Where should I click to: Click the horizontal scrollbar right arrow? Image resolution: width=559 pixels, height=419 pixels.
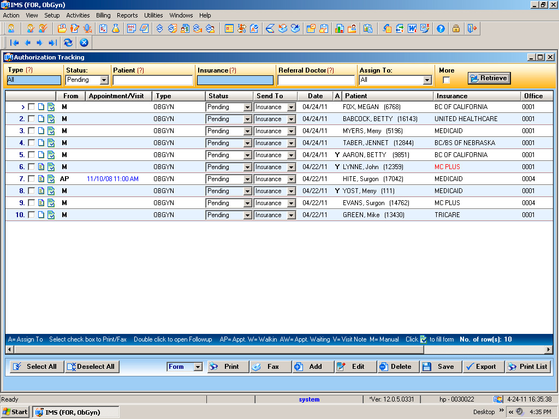549,350
